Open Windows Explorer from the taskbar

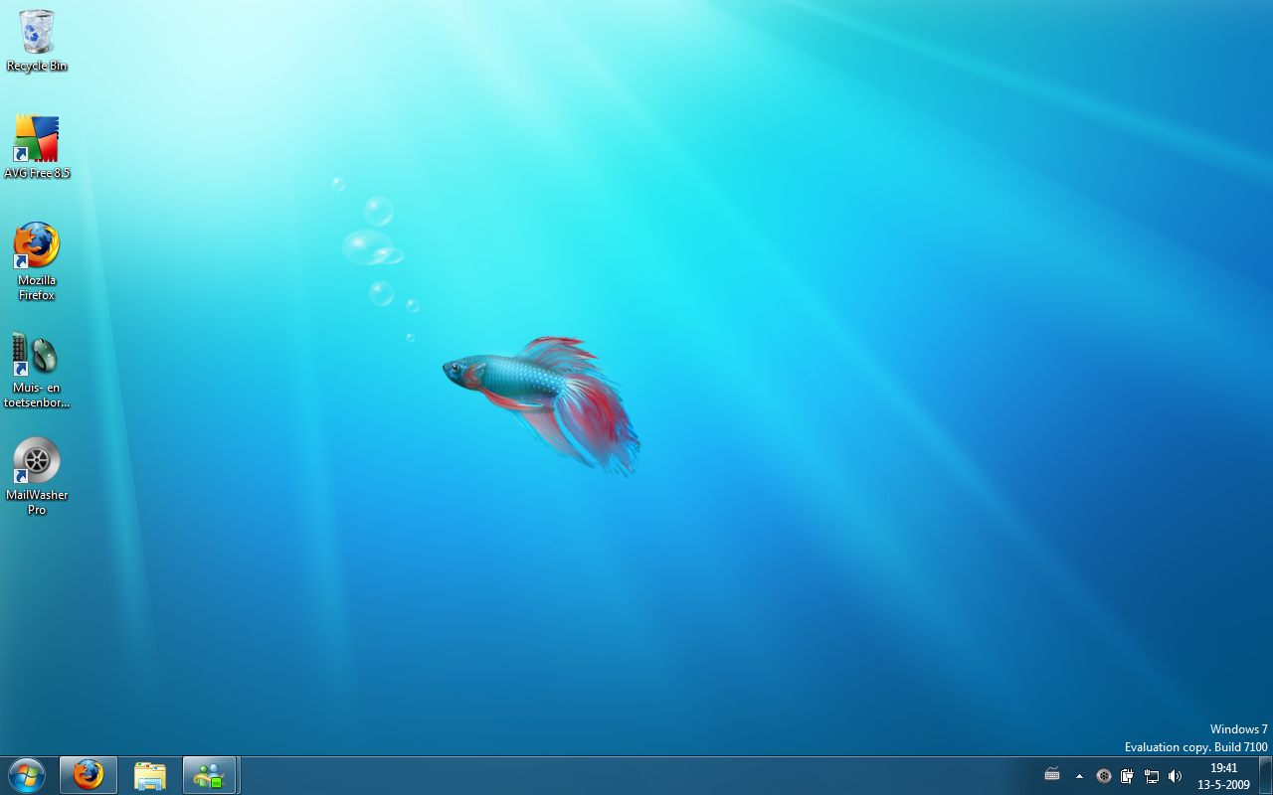[150, 775]
